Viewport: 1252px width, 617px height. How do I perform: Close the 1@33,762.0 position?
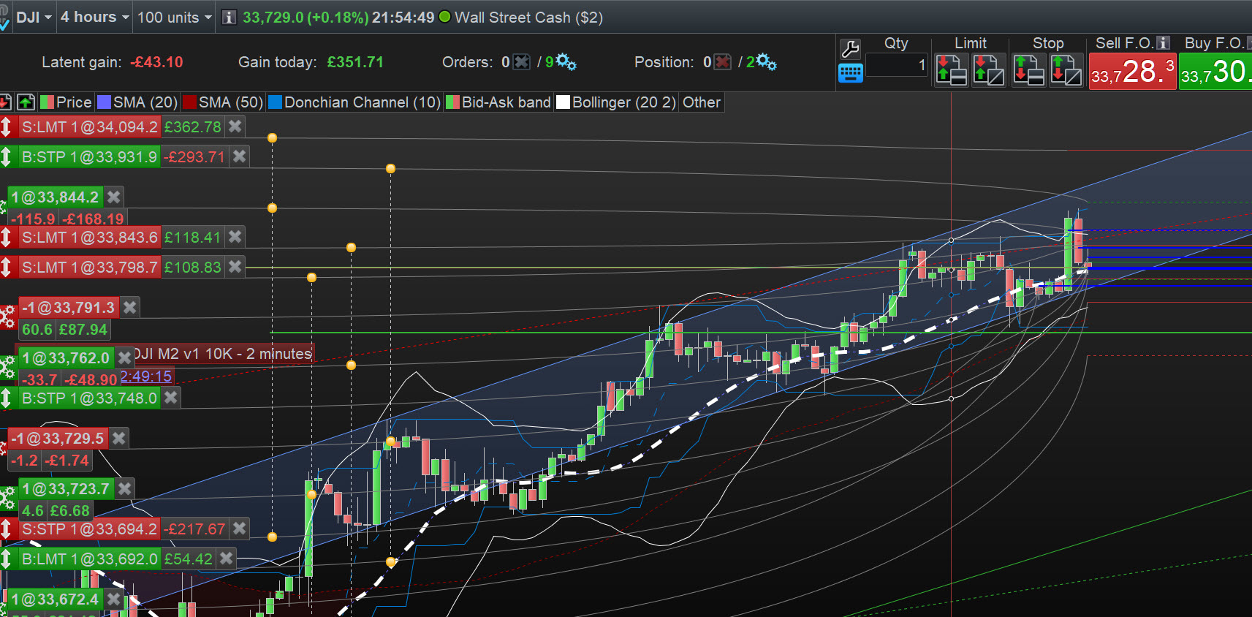click(x=125, y=357)
